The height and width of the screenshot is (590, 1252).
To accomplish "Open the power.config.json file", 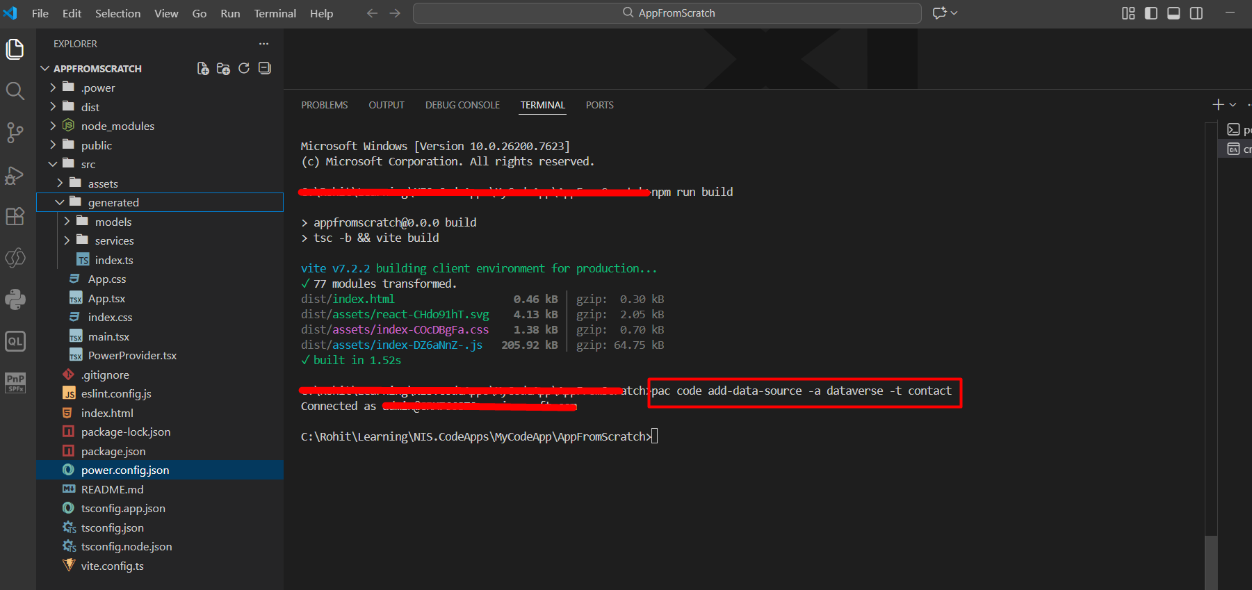I will (x=125, y=470).
